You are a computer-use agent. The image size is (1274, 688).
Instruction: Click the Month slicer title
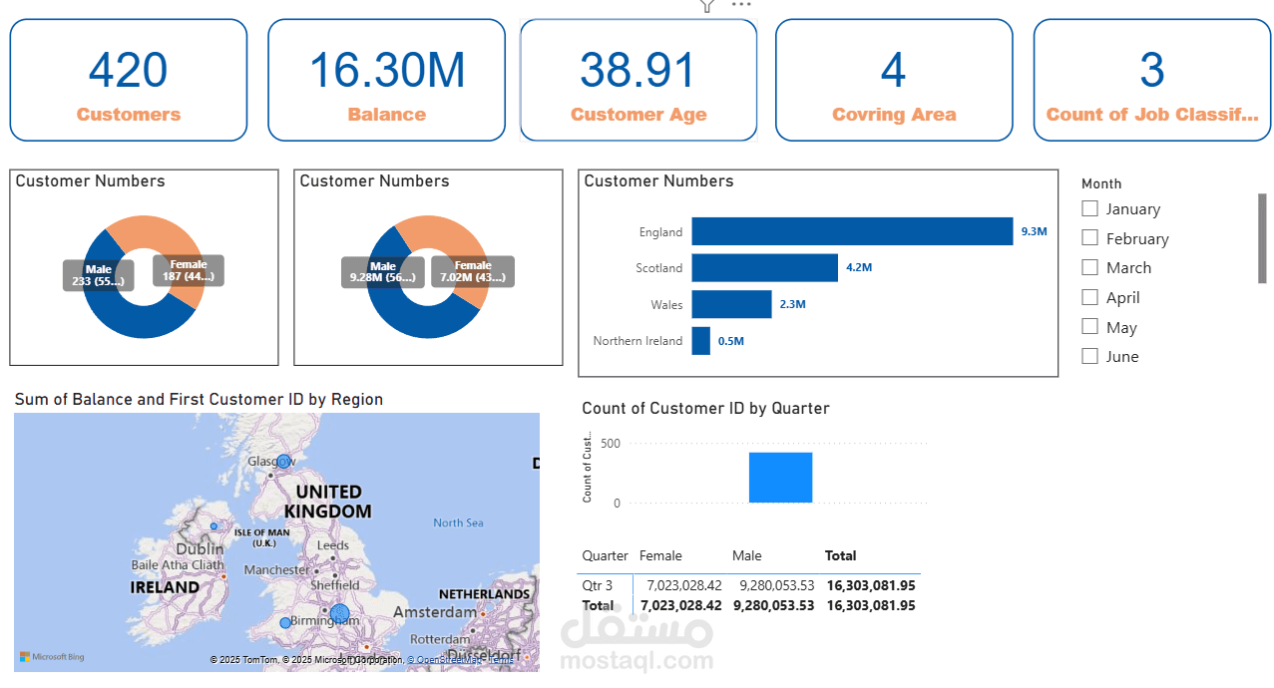click(1101, 183)
